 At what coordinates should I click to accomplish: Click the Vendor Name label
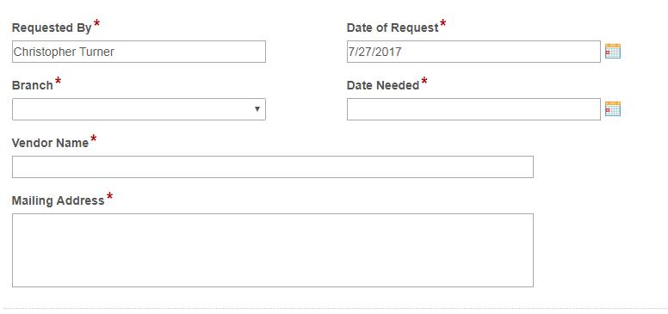point(50,143)
